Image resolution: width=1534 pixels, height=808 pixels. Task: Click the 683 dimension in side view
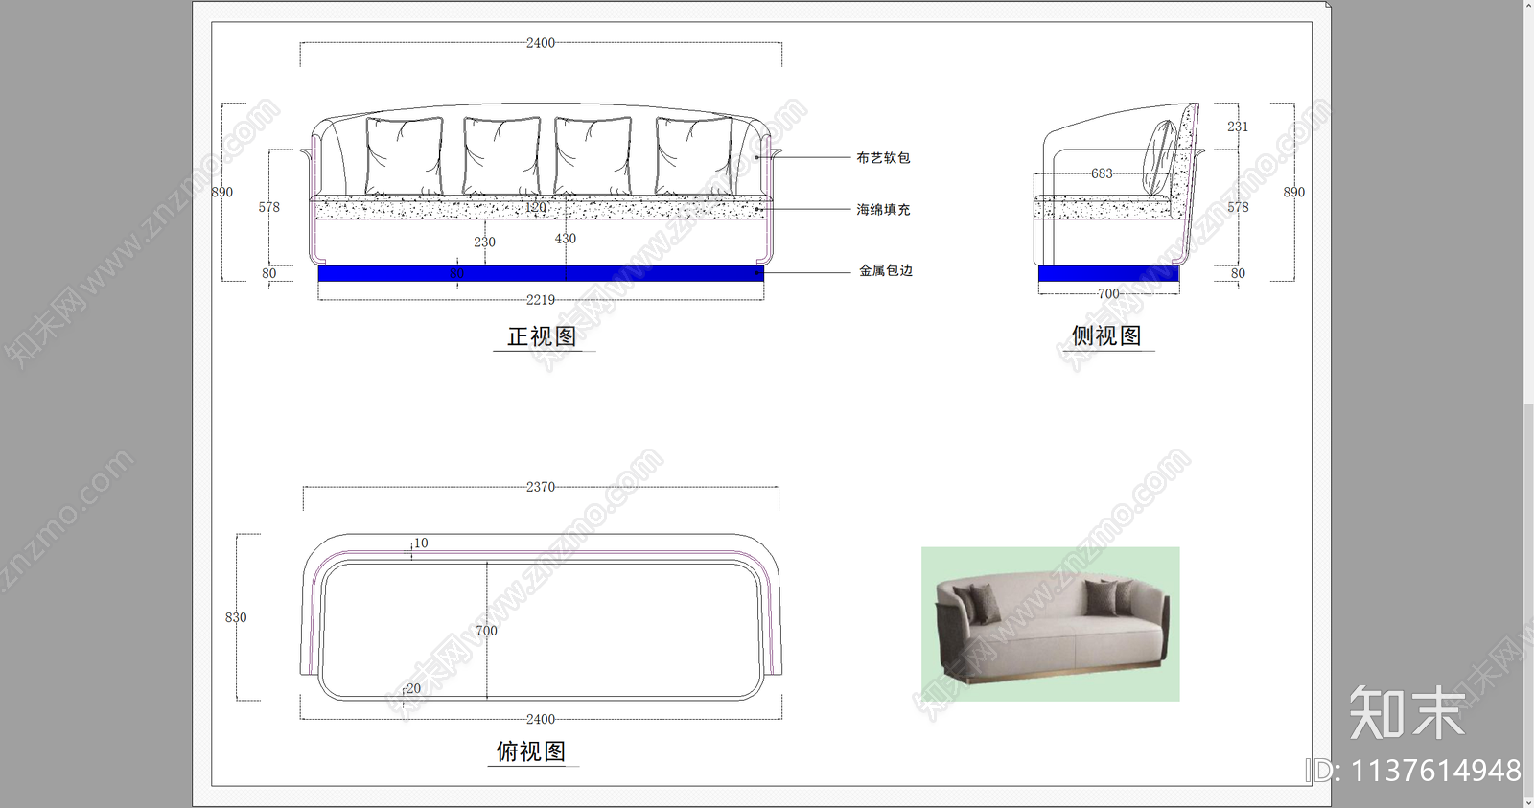[x=1102, y=173]
